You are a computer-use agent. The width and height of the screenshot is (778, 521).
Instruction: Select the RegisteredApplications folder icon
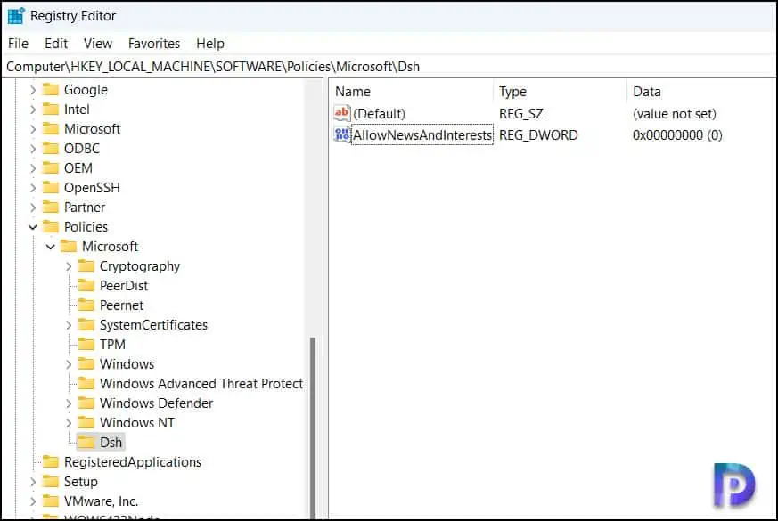pos(51,462)
